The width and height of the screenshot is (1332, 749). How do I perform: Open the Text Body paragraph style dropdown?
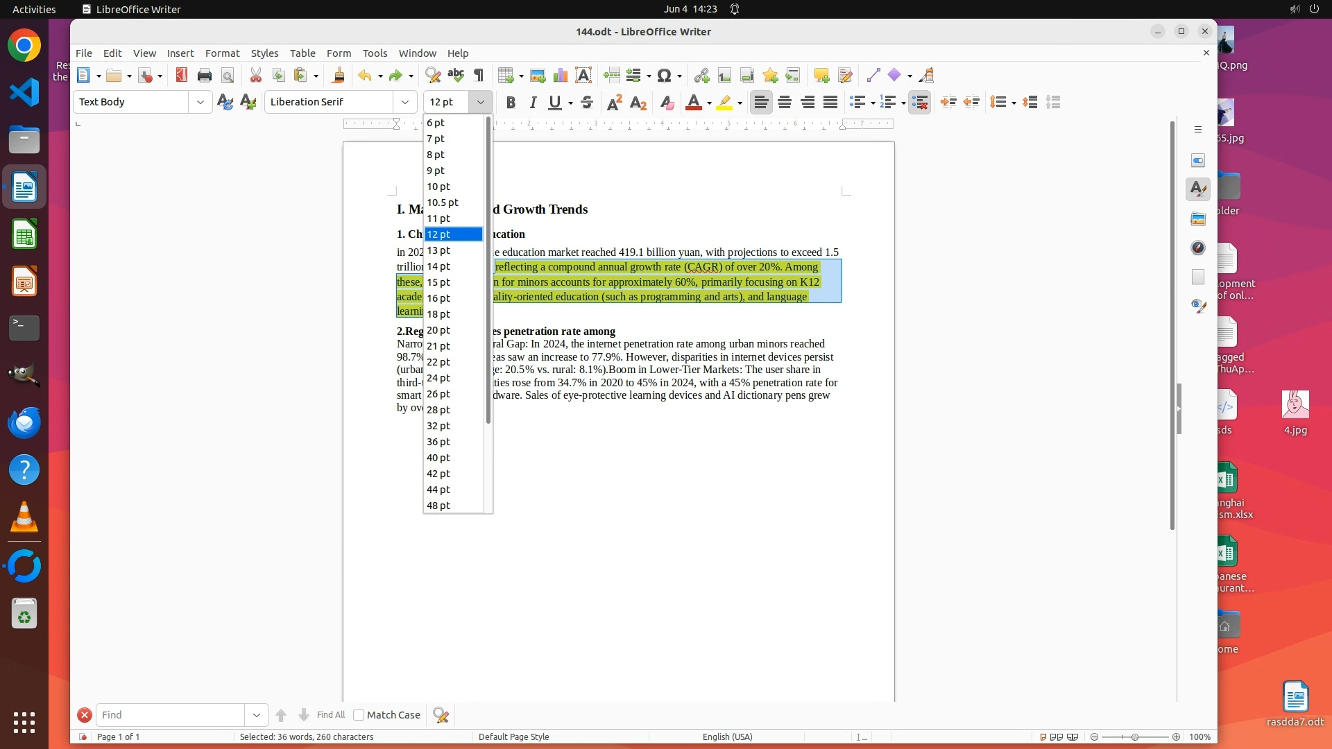click(200, 102)
